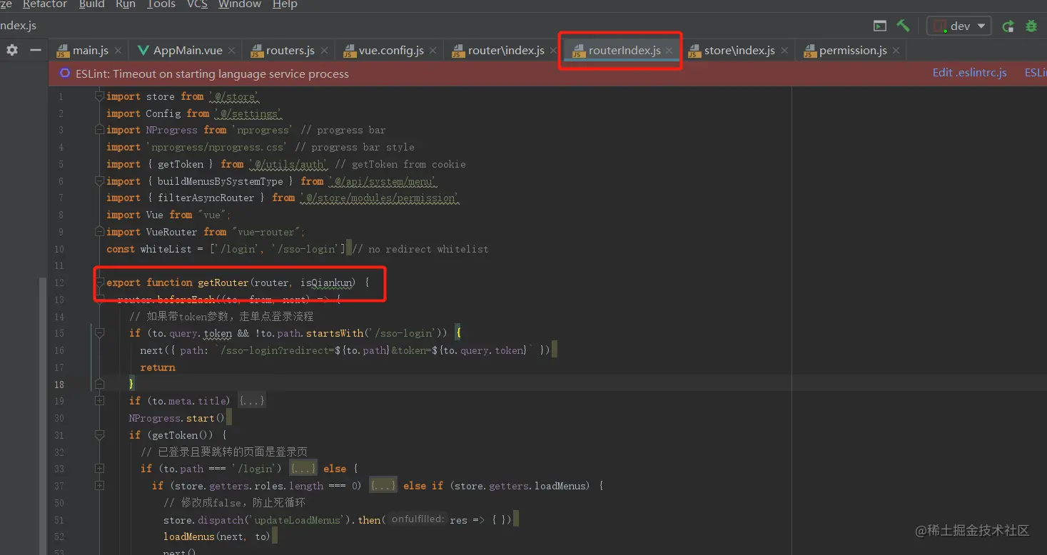Click the green hammer build icon
1047x555 pixels.
point(904,26)
